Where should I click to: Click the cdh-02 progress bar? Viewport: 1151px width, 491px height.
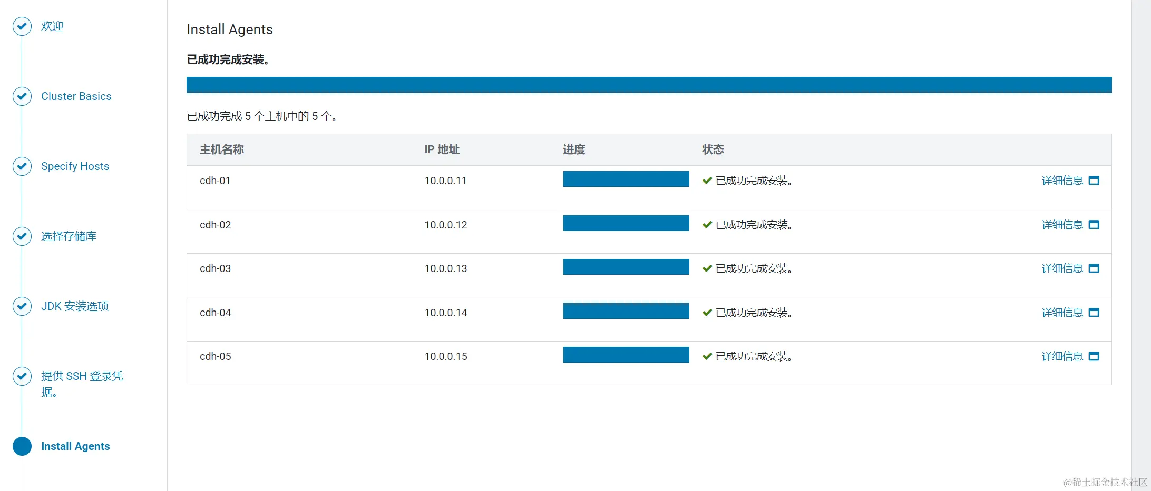(x=626, y=223)
